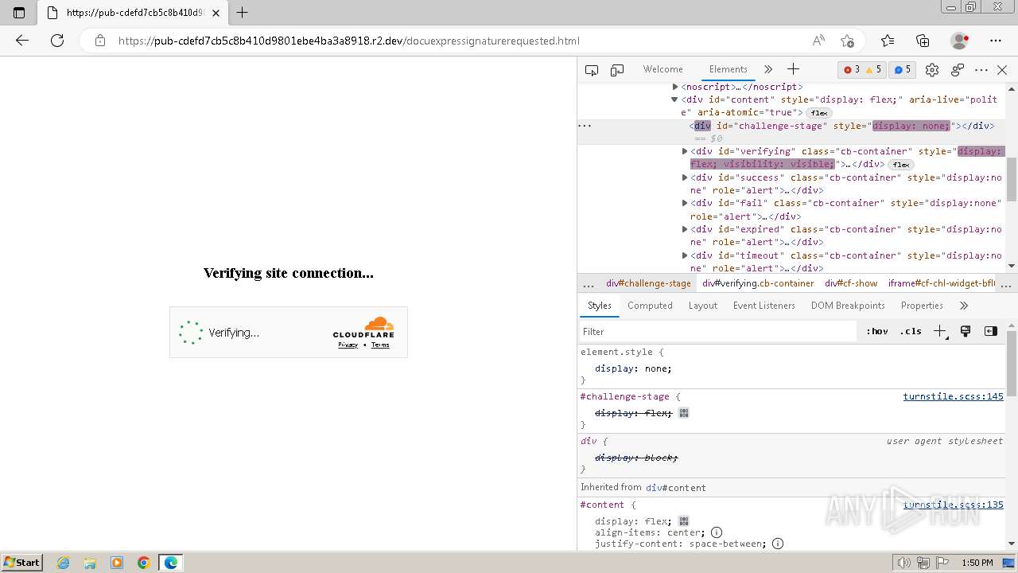Switch to the Welcome tab
Screen dimensions: 1018x573
[x=663, y=69]
